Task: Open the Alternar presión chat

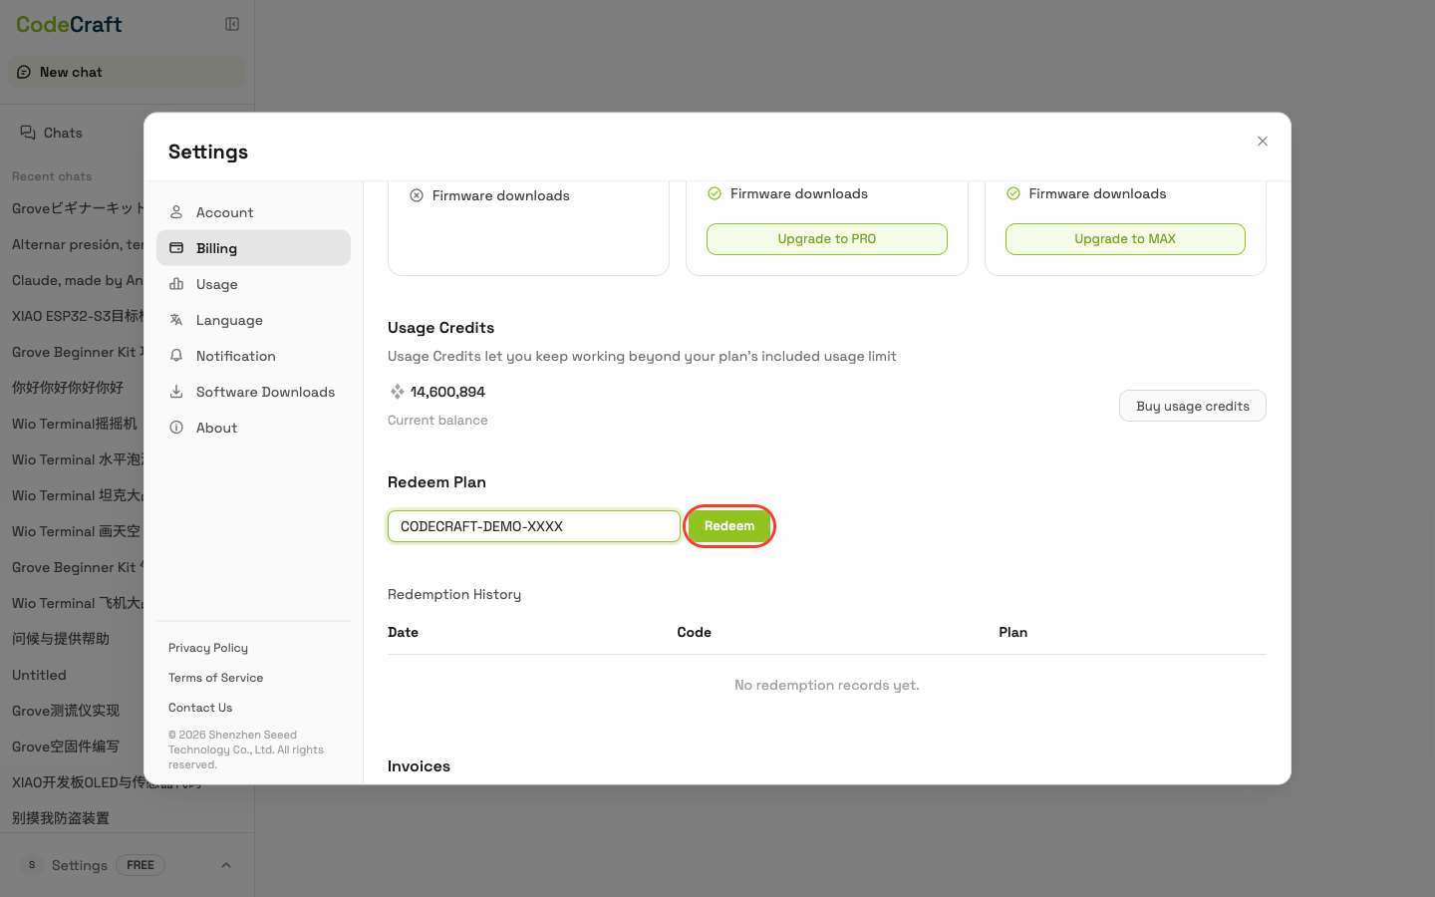Action: [x=78, y=244]
